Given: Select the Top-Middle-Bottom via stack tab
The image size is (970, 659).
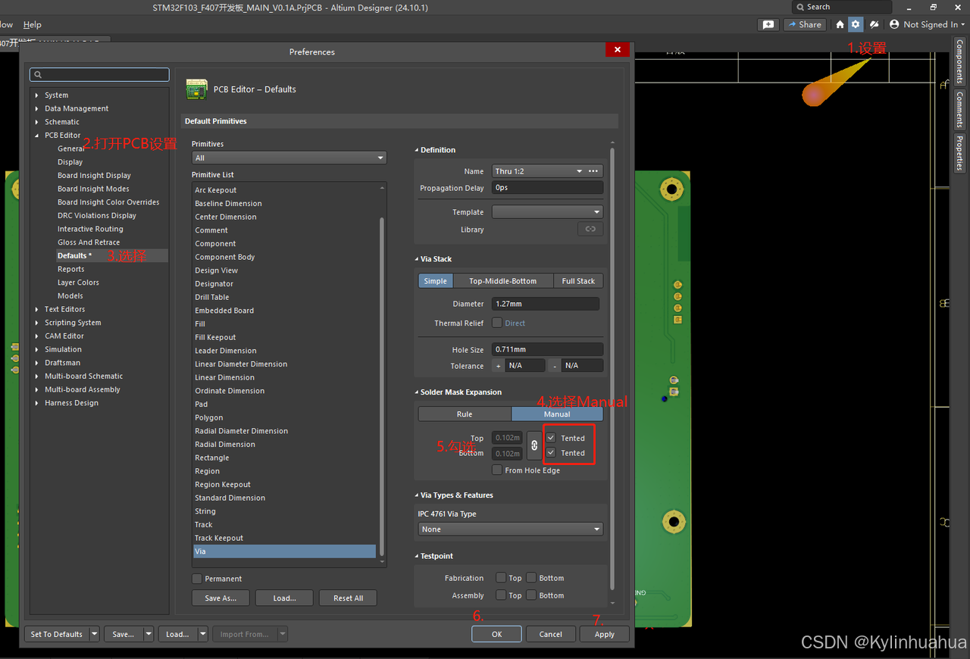Looking at the screenshot, I should [502, 281].
